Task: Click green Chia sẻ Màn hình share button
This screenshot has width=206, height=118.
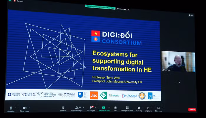Action: (x=104, y=109)
